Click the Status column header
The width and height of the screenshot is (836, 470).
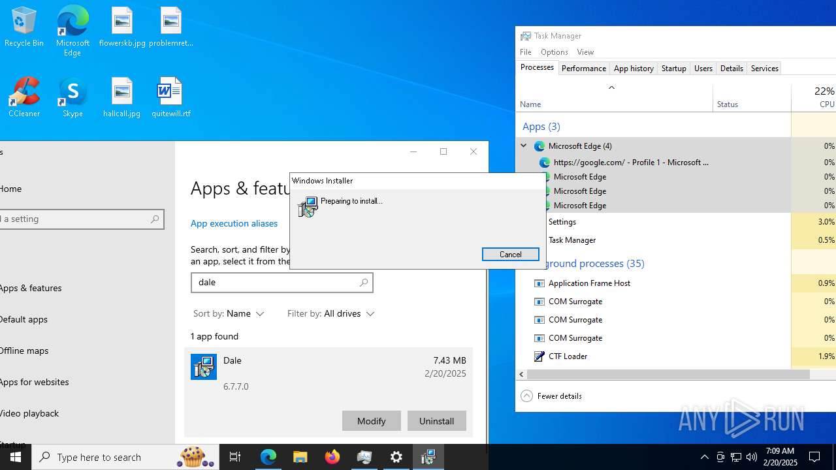[752, 98]
